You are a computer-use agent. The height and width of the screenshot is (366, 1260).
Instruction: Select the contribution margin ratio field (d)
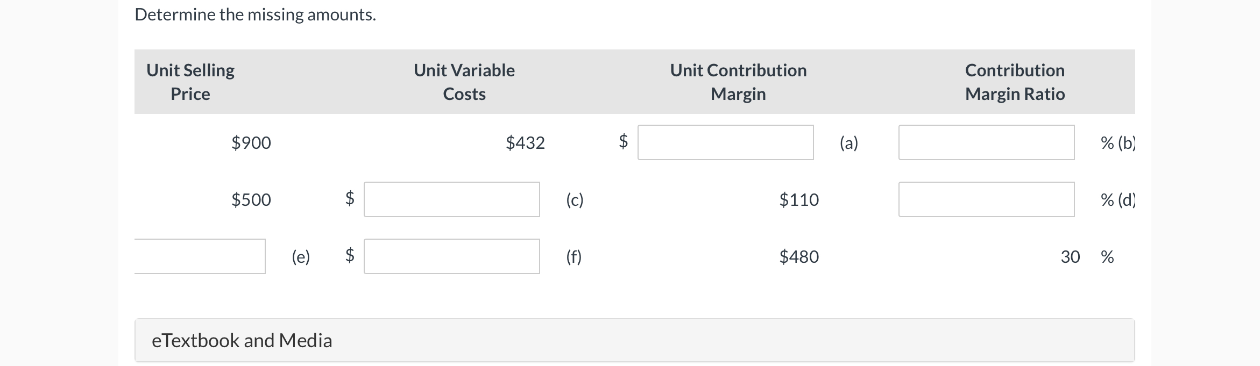tap(986, 199)
